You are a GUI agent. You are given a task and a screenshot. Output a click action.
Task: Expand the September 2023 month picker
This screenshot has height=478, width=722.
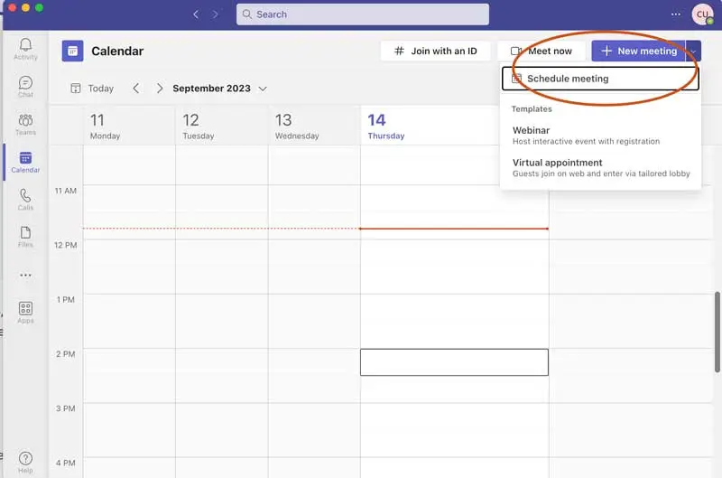tap(219, 88)
